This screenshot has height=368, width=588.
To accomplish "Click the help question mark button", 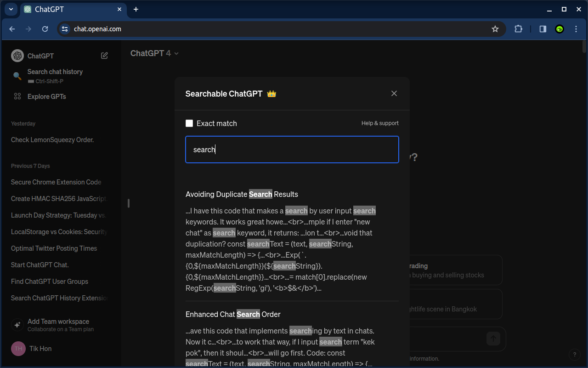I will click(574, 355).
